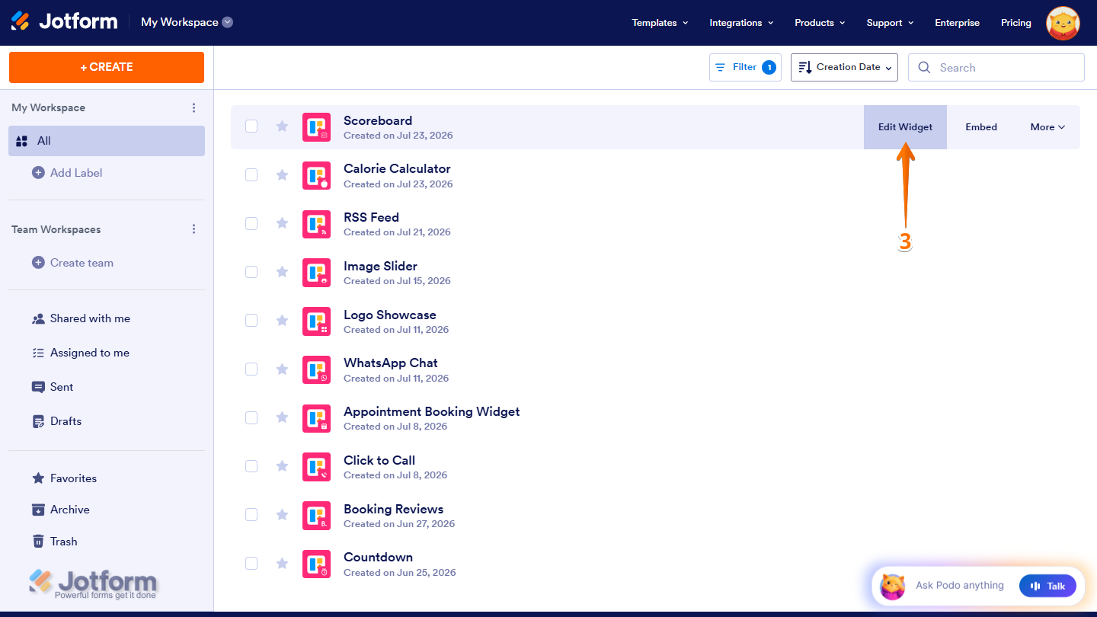The height and width of the screenshot is (617, 1097).
Task: Select the Countdown row checkbox
Action: (251, 564)
